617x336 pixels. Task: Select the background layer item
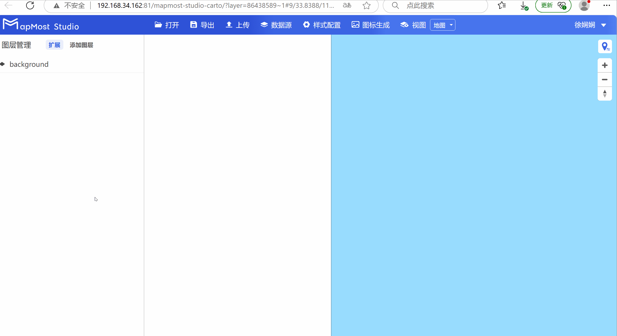[29, 64]
